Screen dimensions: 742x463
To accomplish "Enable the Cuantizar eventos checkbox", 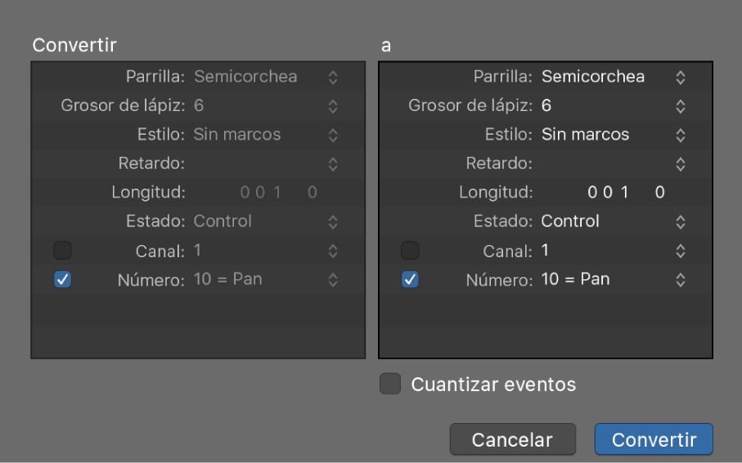I will tap(390, 384).
